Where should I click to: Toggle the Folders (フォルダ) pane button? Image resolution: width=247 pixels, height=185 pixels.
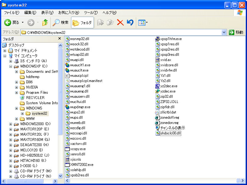(82, 23)
